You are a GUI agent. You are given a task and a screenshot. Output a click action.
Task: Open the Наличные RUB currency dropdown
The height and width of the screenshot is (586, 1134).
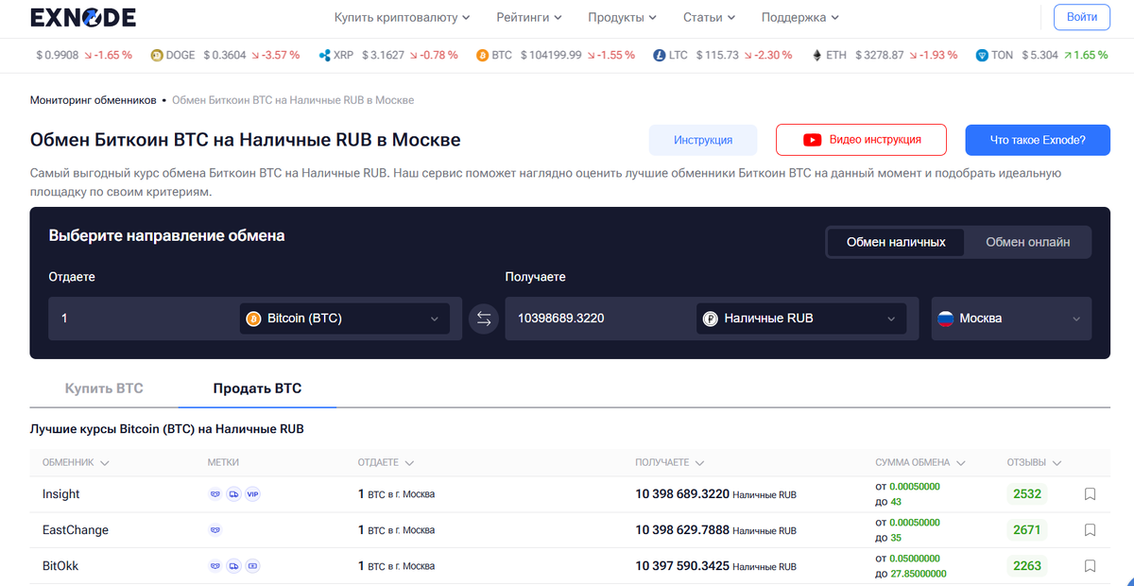pyautogui.click(x=801, y=319)
